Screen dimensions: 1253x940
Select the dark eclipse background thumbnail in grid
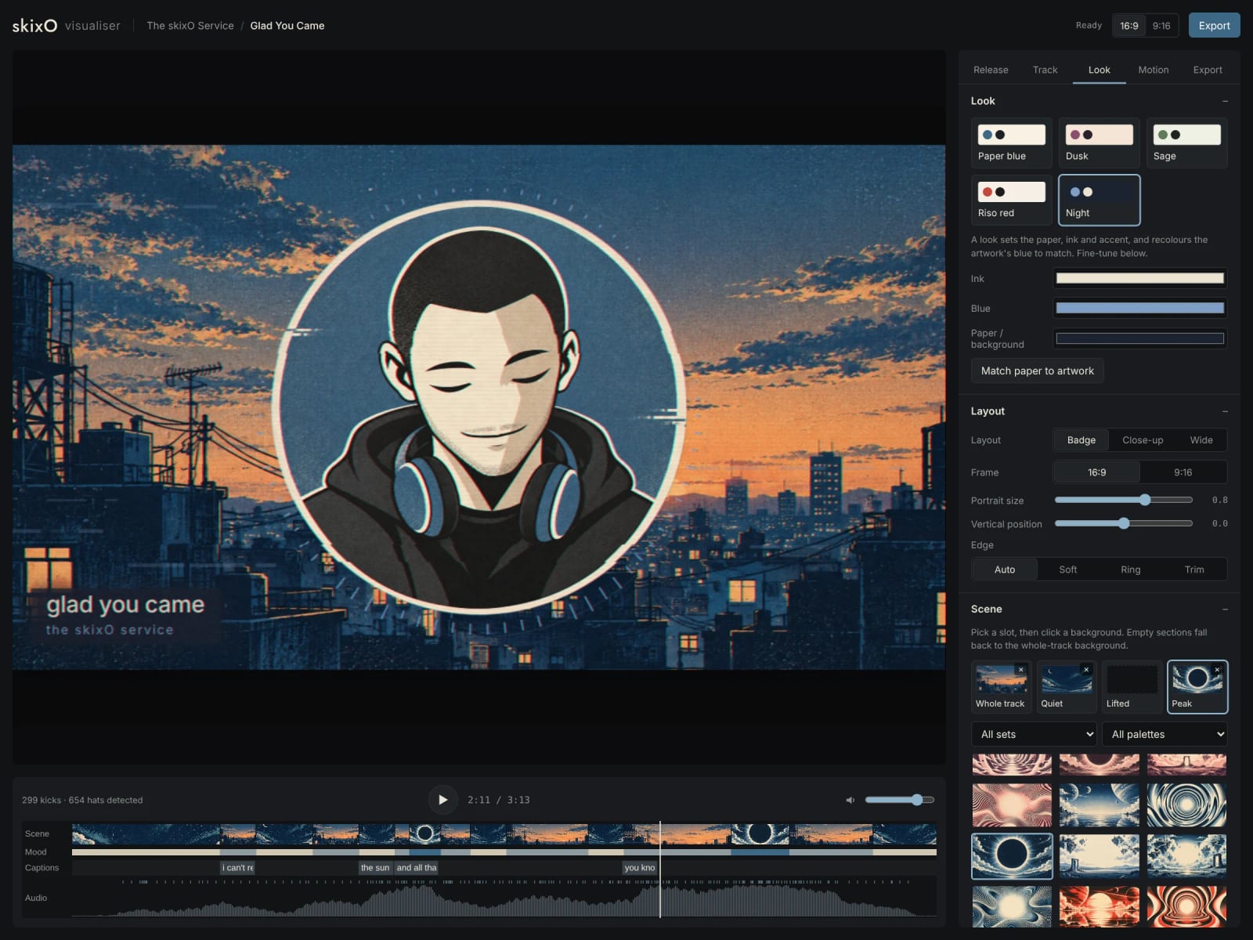coord(1011,855)
